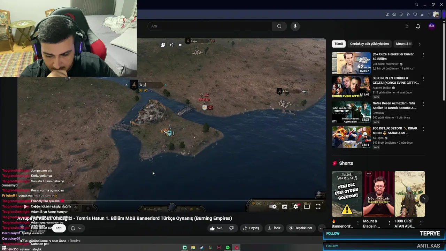
Task: Open Ataberk Doğan channel link
Action: (x=382, y=88)
